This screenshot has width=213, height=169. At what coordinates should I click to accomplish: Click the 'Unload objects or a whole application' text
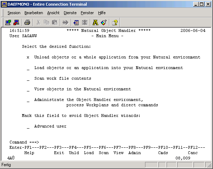pyautogui.click(x=80, y=57)
